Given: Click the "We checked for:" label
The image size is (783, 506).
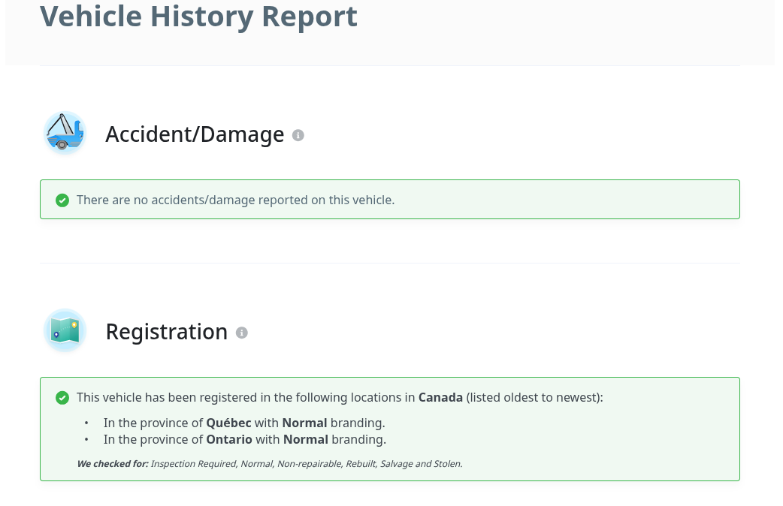Looking at the screenshot, I should pyautogui.click(x=113, y=464).
